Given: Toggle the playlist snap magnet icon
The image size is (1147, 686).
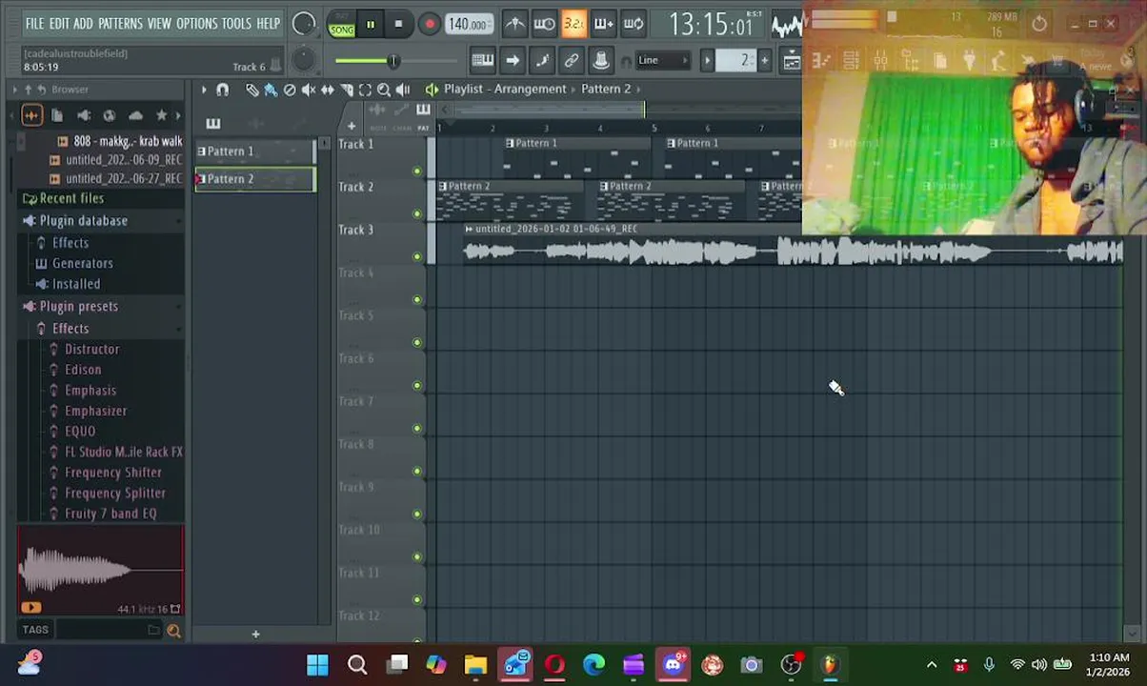Looking at the screenshot, I should point(223,90).
